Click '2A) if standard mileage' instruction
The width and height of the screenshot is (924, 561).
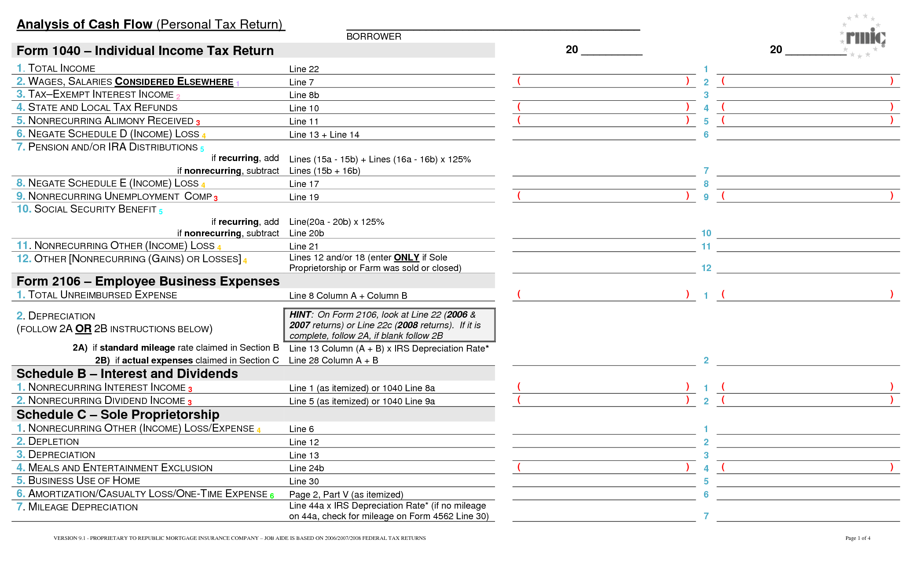176,348
